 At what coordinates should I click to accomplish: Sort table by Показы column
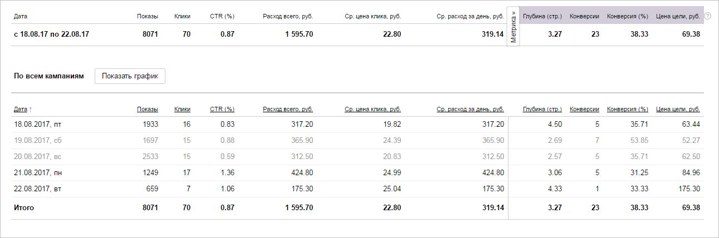point(147,110)
